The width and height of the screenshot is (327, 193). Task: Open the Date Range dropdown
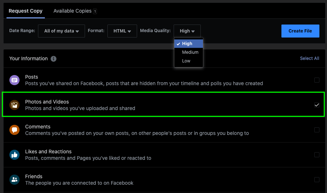click(x=61, y=31)
